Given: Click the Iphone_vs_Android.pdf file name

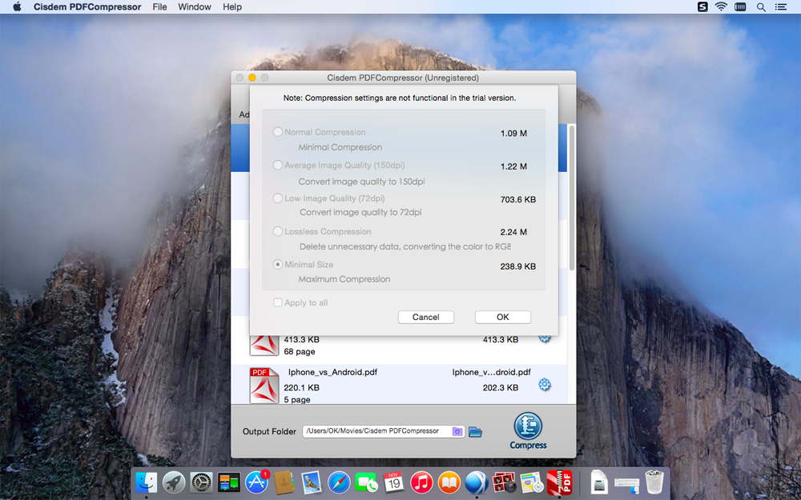Looking at the screenshot, I should pos(332,372).
